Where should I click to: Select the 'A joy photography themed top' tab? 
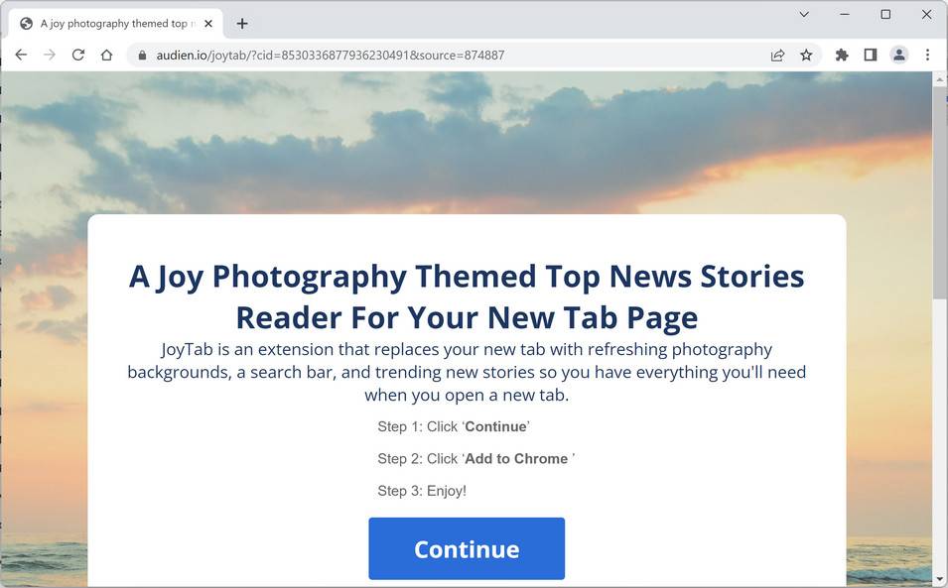pos(117,24)
